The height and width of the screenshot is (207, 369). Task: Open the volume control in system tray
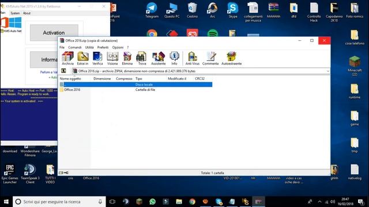(x=333, y=202)
